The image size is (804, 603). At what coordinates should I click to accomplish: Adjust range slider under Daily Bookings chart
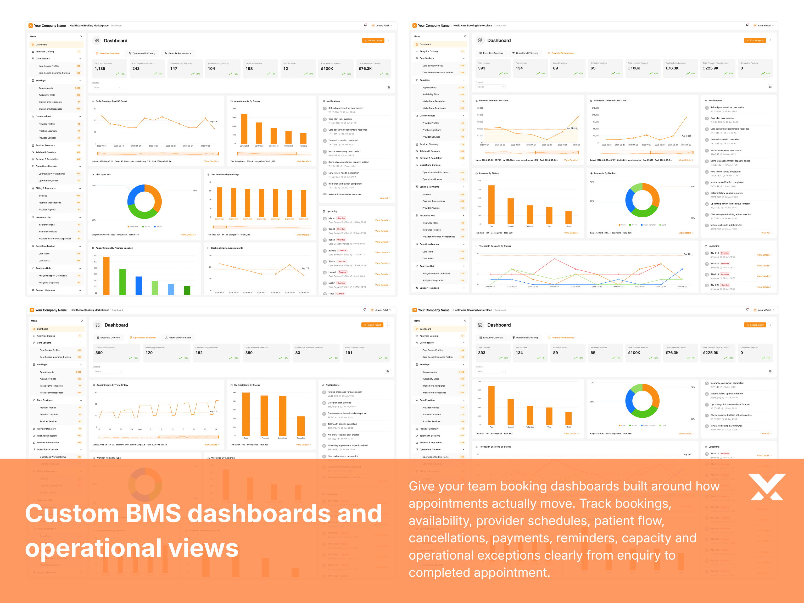click(x=158, y=154)
